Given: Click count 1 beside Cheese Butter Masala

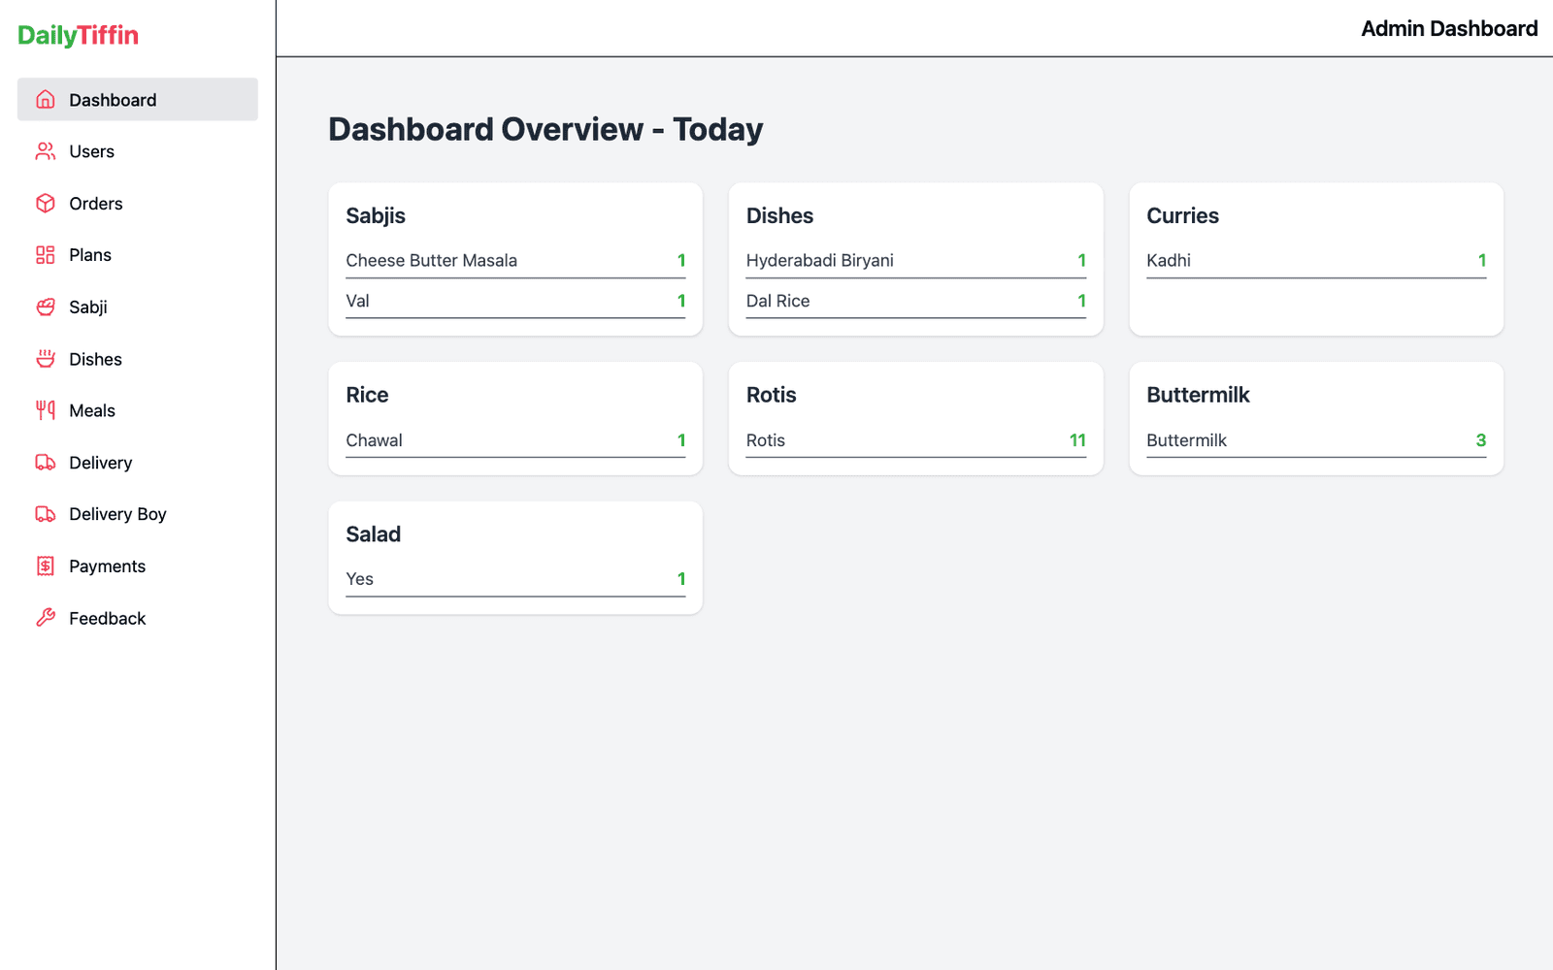Looking at the screenshot, I should pyautogui.click(x=681, y=260).
